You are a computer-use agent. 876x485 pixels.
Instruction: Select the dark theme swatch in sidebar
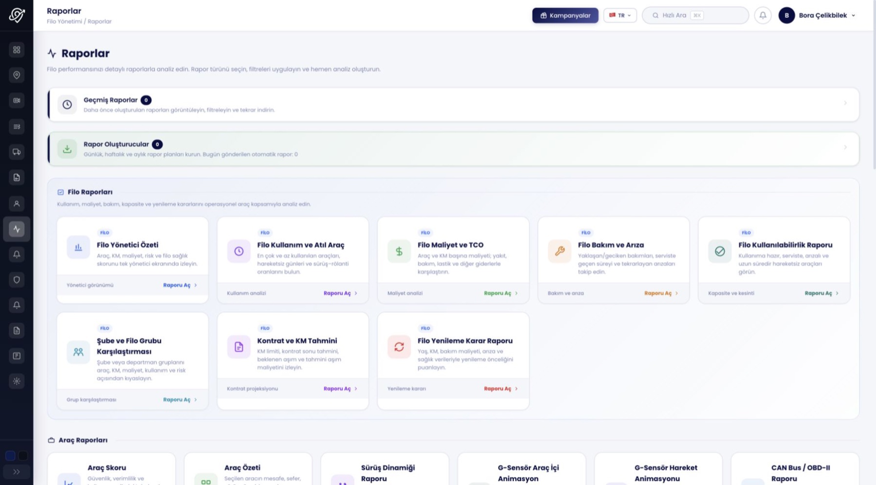(23, 456)
